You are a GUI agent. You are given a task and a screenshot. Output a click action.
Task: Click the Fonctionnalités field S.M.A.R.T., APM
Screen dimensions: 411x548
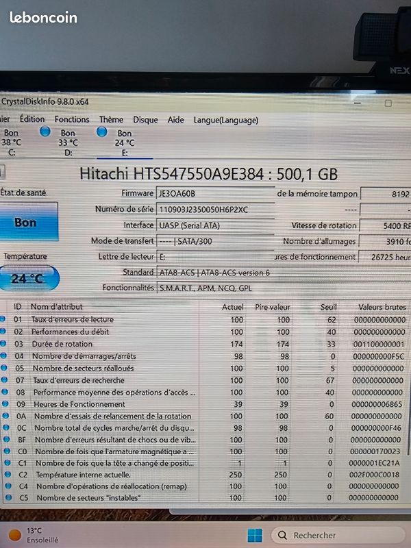pos(284,288)
